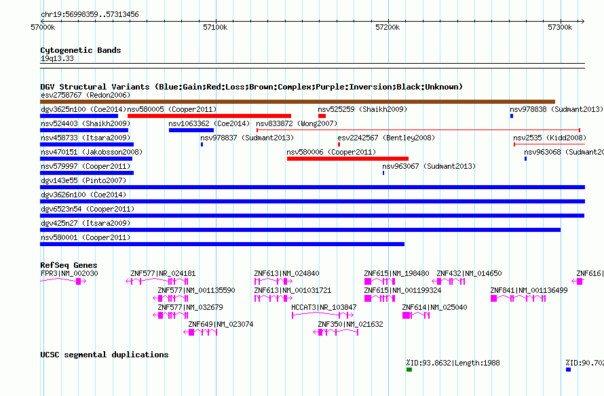Select the ZNF577|NR_024181 gene glyph

(x=157, y=281)
